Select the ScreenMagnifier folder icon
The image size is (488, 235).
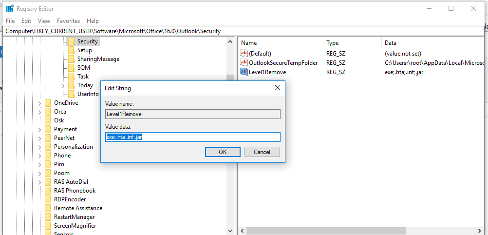point(48,226)
